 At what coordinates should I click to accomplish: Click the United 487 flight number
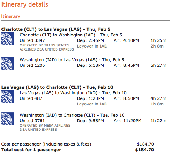31,98
